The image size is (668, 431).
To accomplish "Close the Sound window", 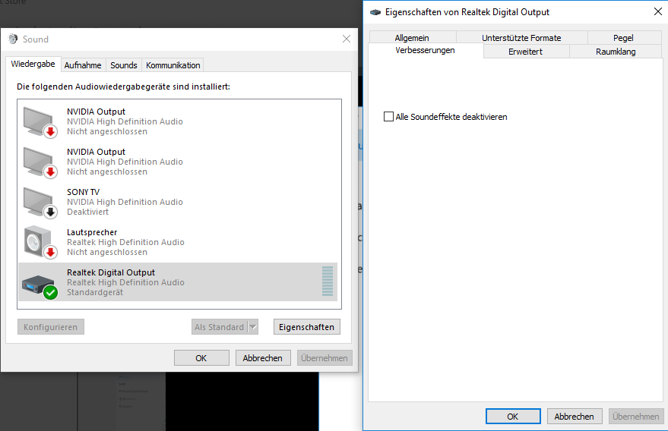I will tap(347, 39).
